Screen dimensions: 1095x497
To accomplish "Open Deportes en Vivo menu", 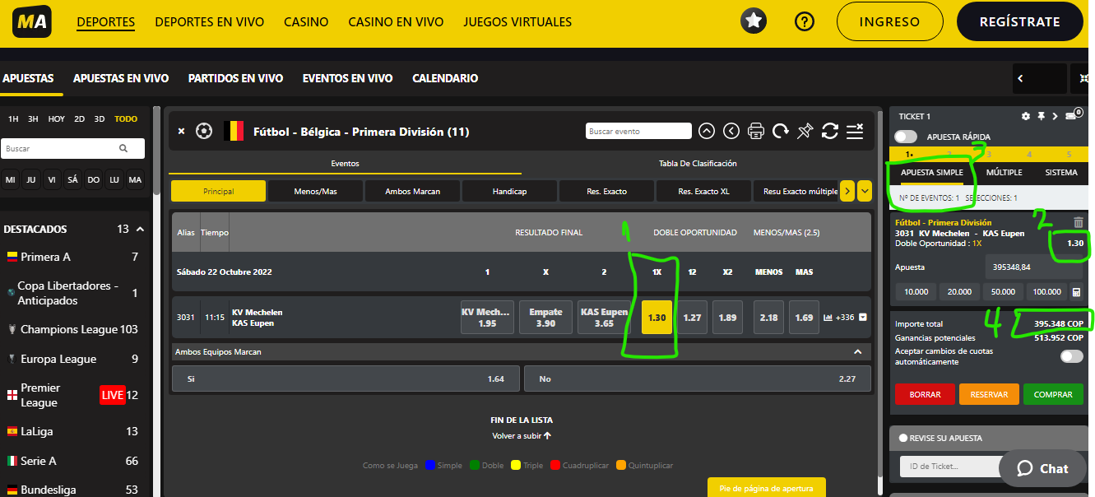I will (209, 22).
